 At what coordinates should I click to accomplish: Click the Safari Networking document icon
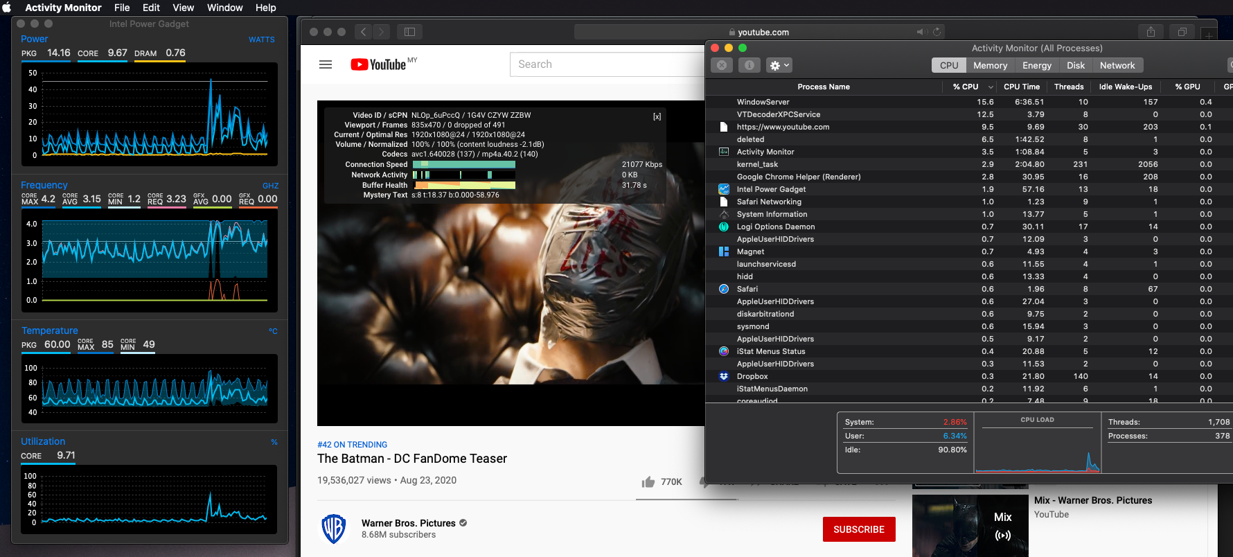724,202
